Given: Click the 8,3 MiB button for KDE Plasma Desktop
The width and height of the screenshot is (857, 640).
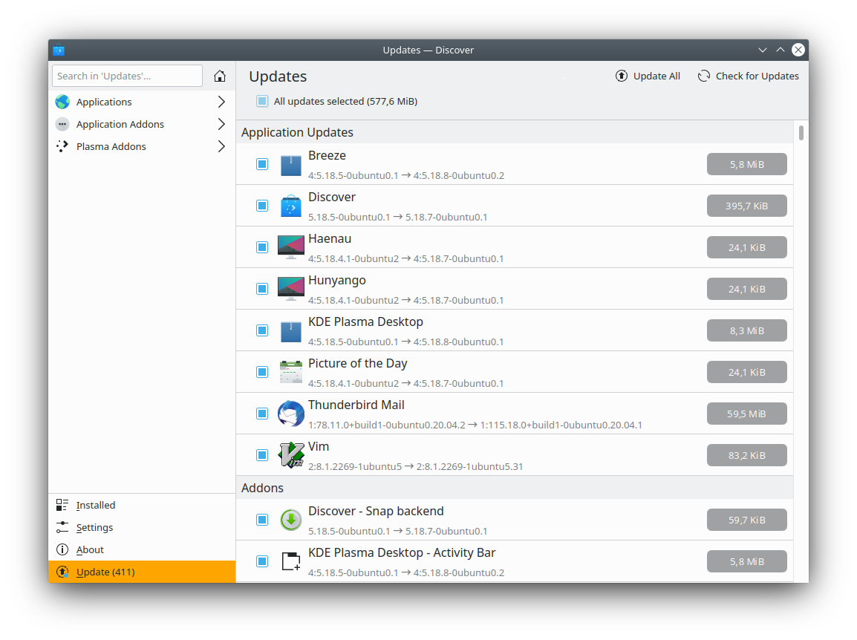Looking at the screenshot, I should coord(746,330).
